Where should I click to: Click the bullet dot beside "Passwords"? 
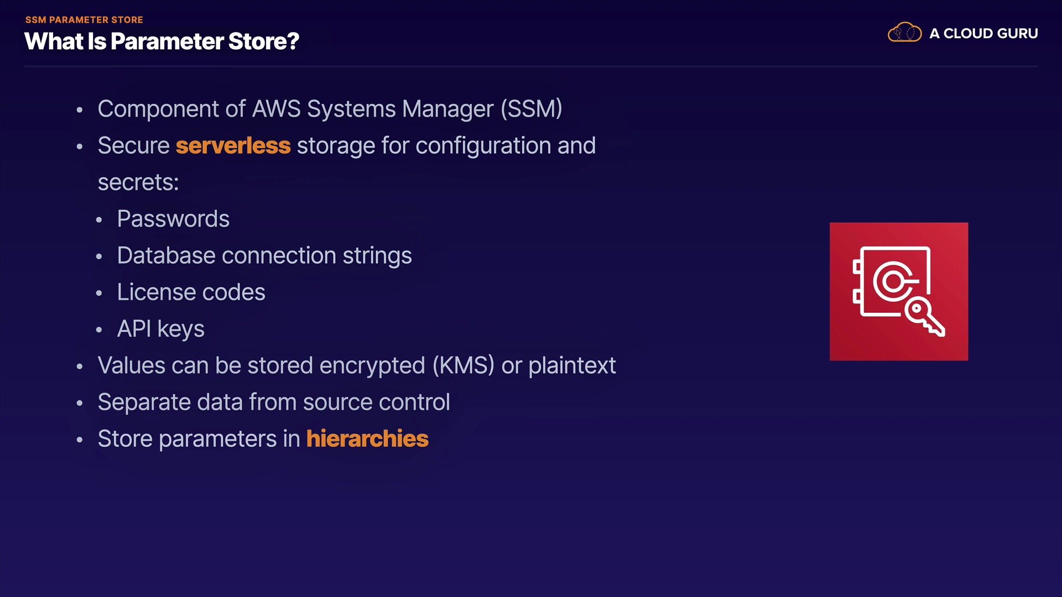(x=99, y=220)
